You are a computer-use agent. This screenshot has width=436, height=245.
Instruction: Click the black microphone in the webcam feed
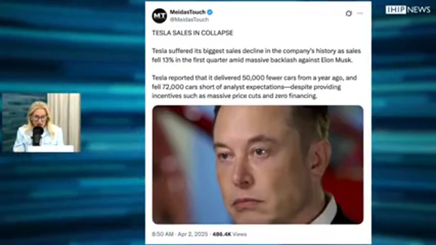tap(37, 135)
